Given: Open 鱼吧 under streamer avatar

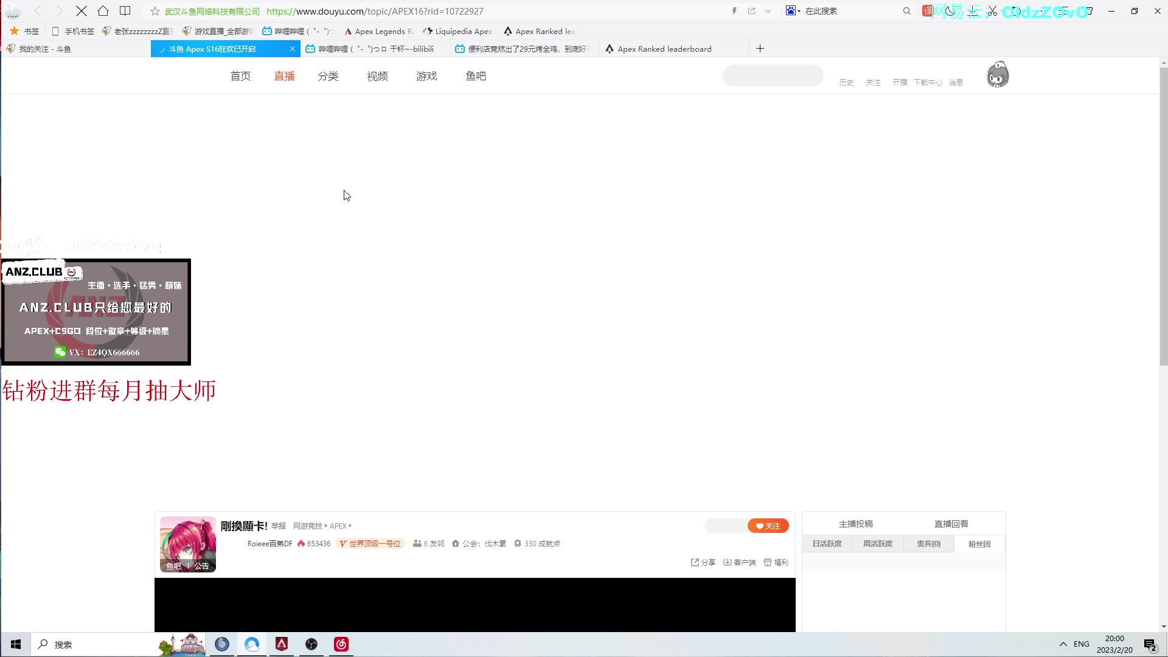Looking at the screenshot, I should [x=173, y=566].
